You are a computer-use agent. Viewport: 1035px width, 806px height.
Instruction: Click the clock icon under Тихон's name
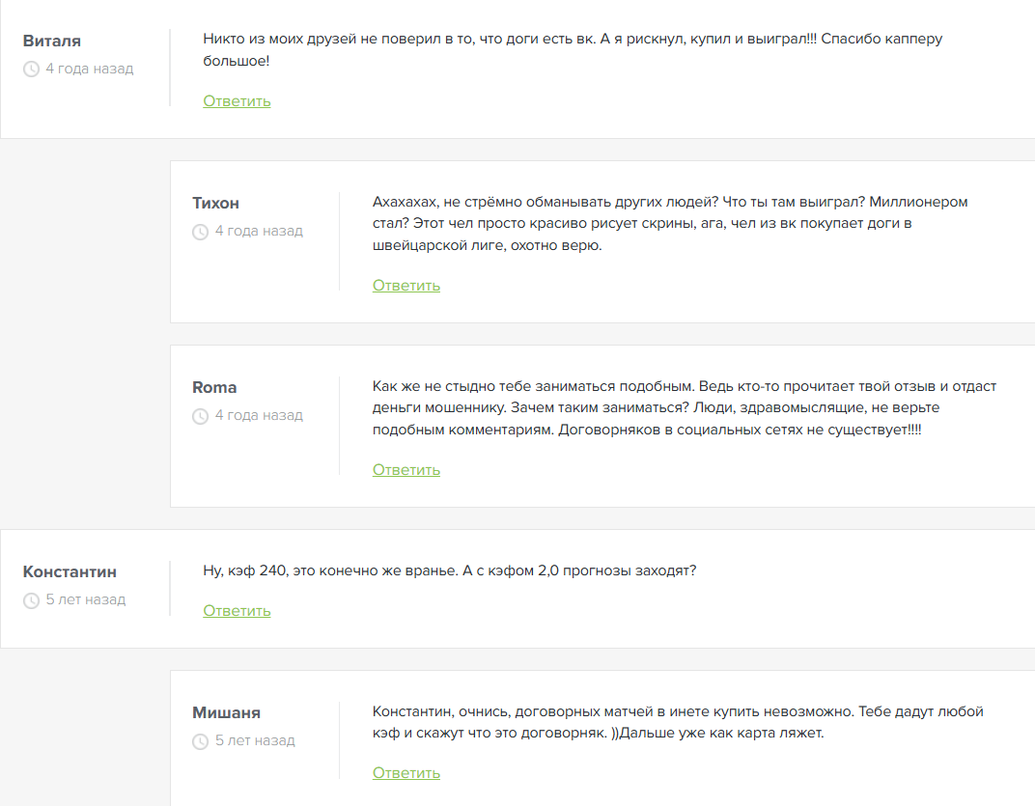pyautogui.click(x=201, y=232)
